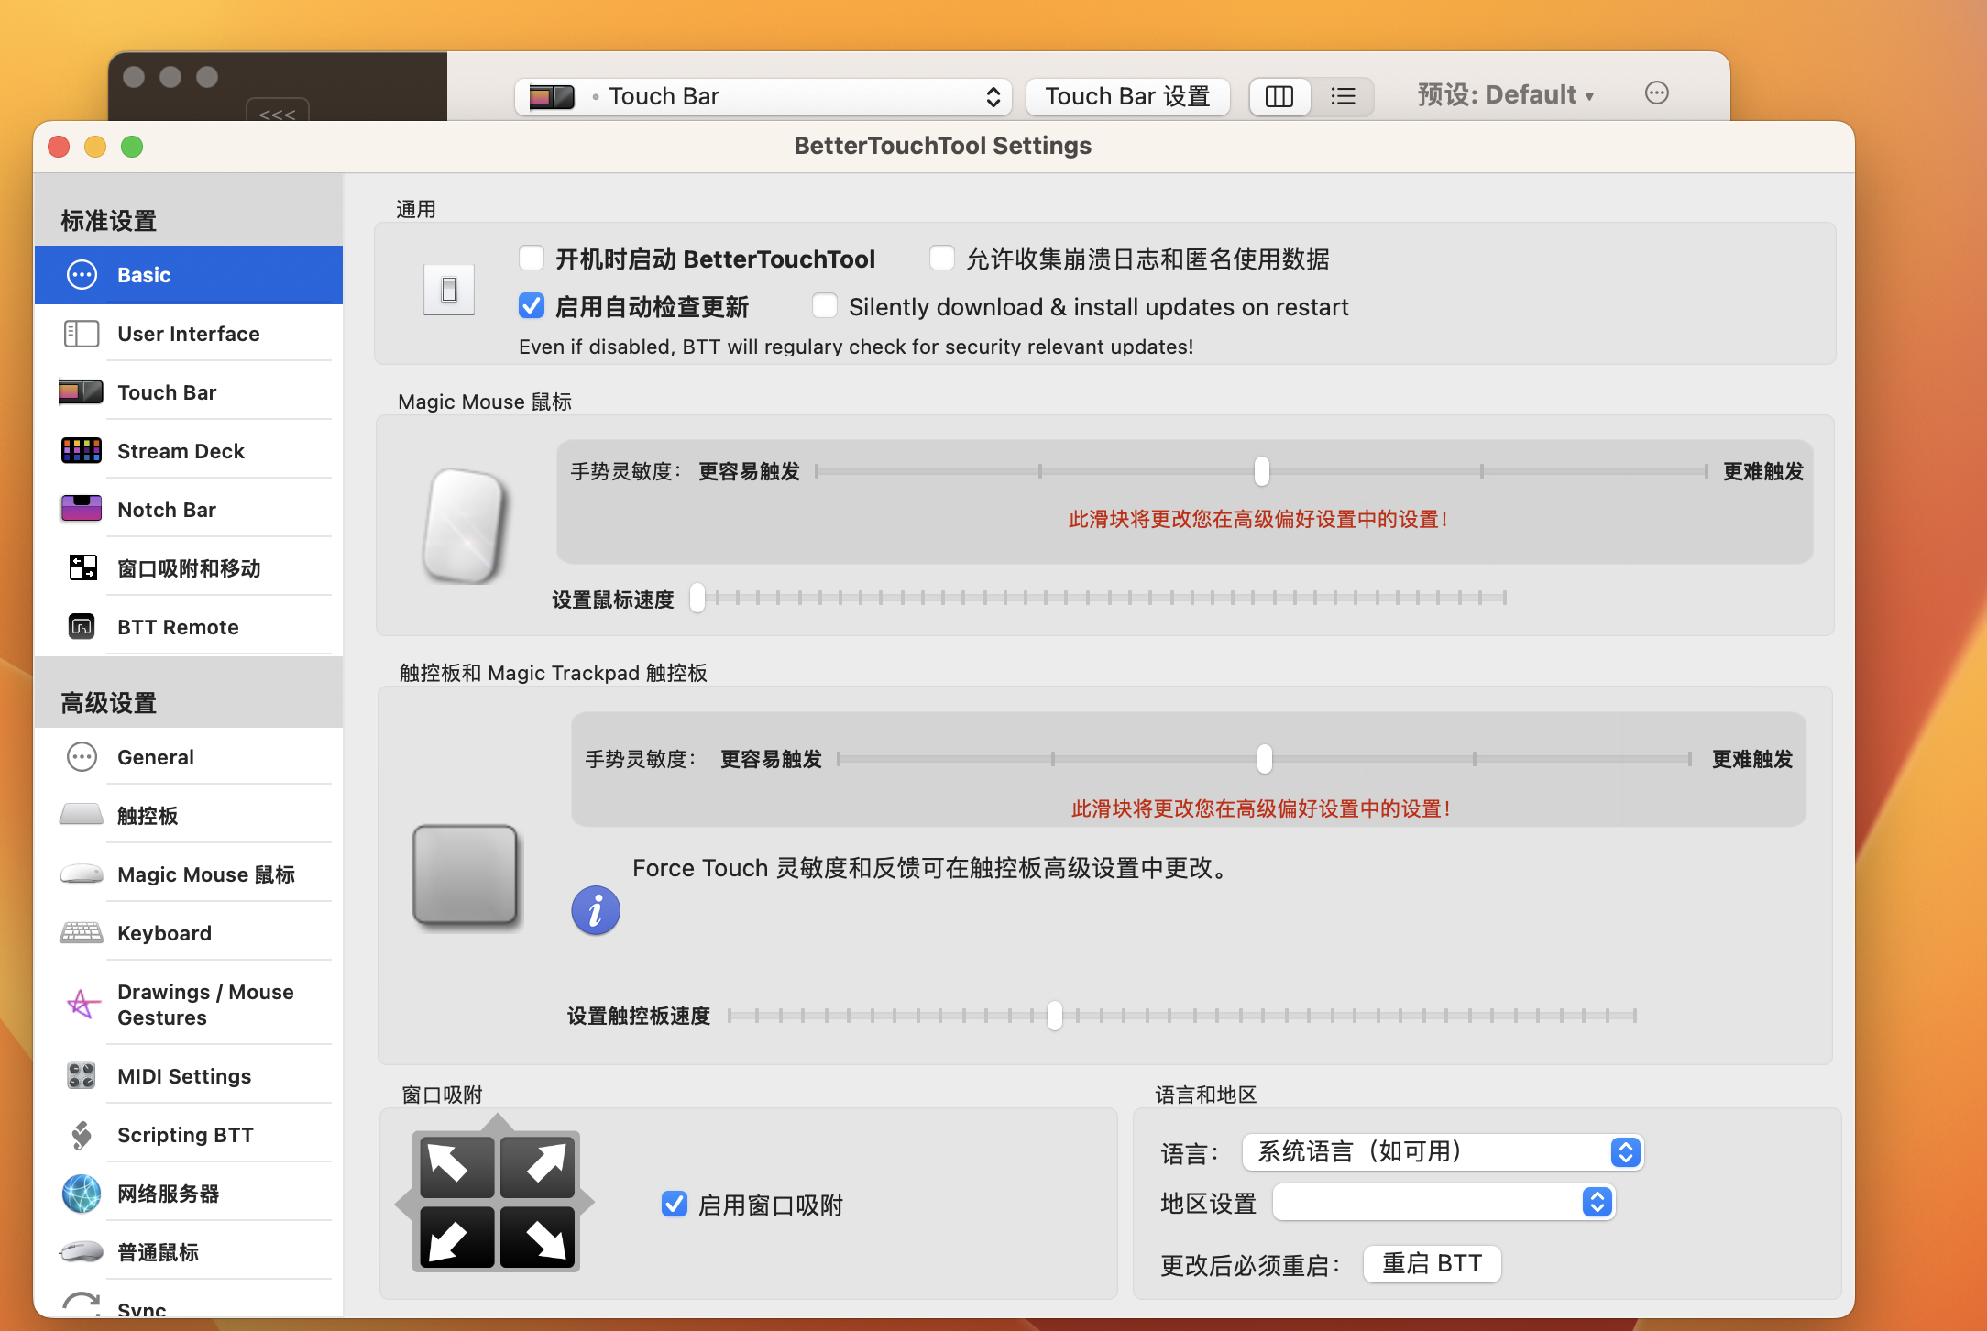
Task: Enable 开机时启动 BetterTouchTool checkbox
Action: click(x=532, y=258)
